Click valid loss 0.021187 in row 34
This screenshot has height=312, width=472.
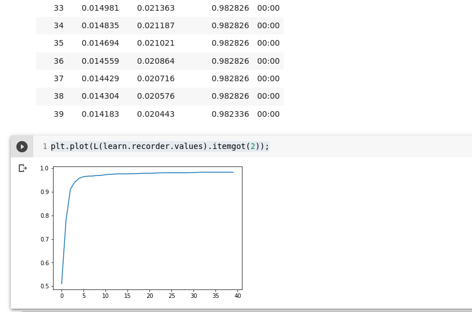click(156, 26)
